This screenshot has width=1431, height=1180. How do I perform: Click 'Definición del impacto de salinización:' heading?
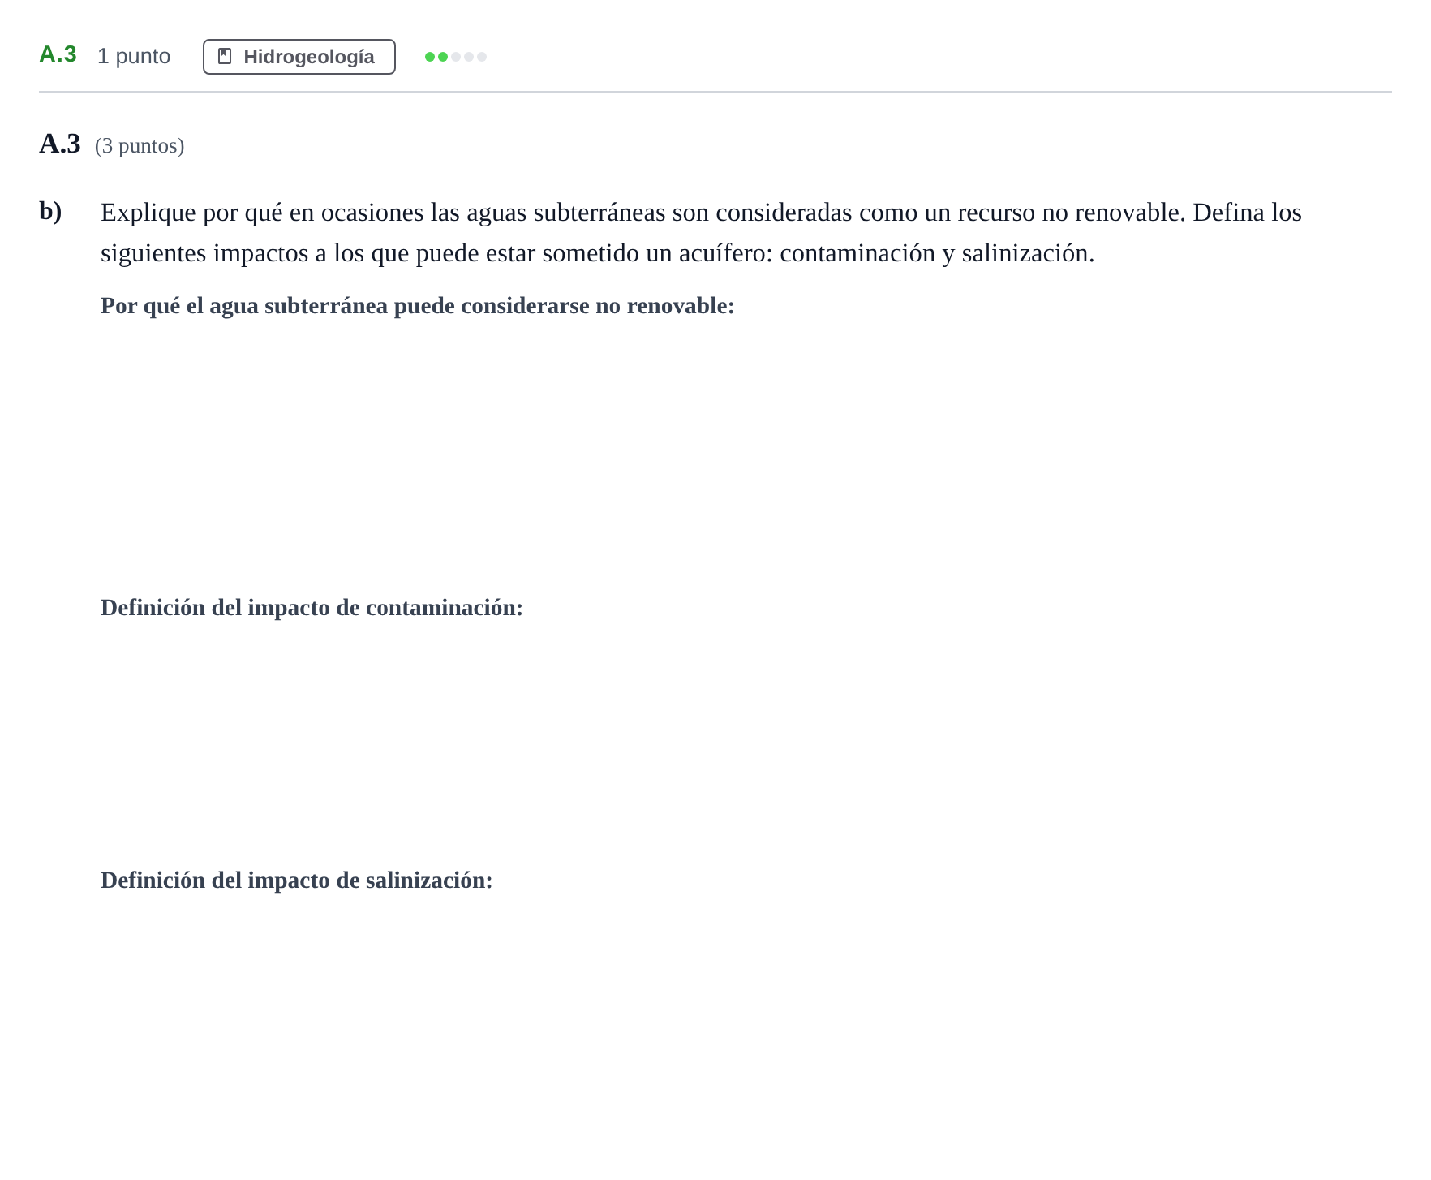click(x=296, y=881)
